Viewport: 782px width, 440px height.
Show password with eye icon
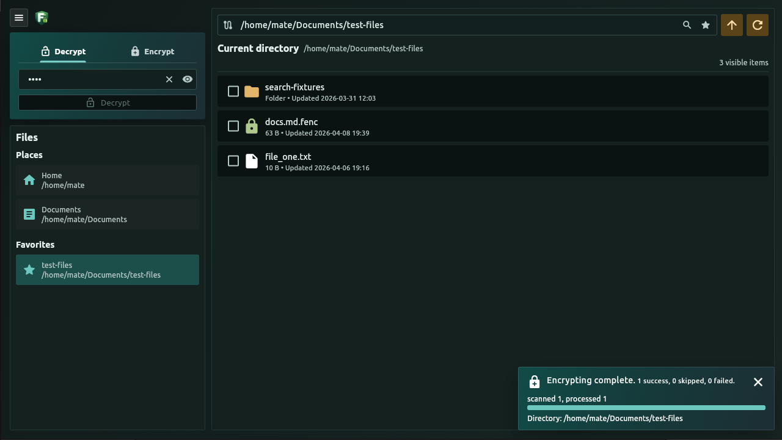(188, 79)
